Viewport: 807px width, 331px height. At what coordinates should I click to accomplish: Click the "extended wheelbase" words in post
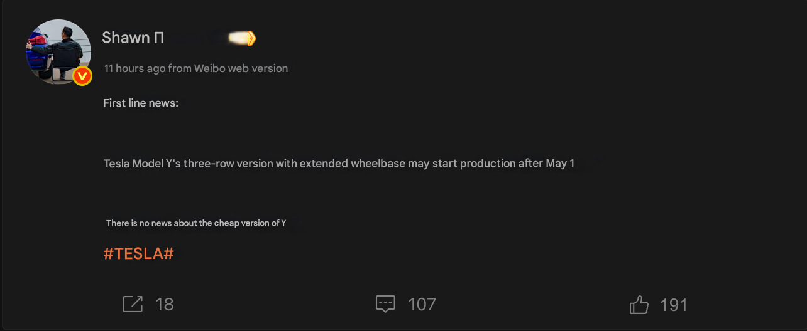(x=352, y=164)
